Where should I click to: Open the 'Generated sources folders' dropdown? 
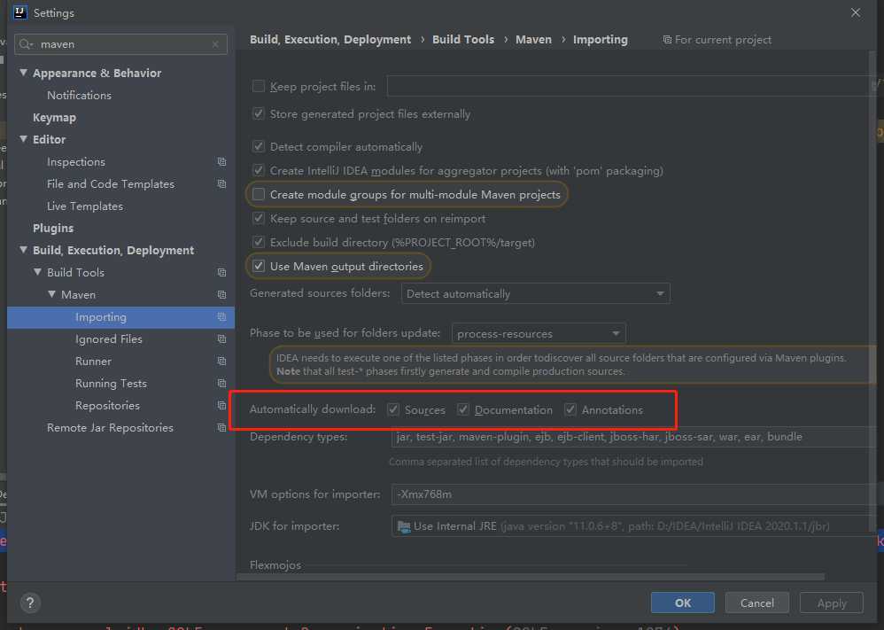tap(536, 294)
